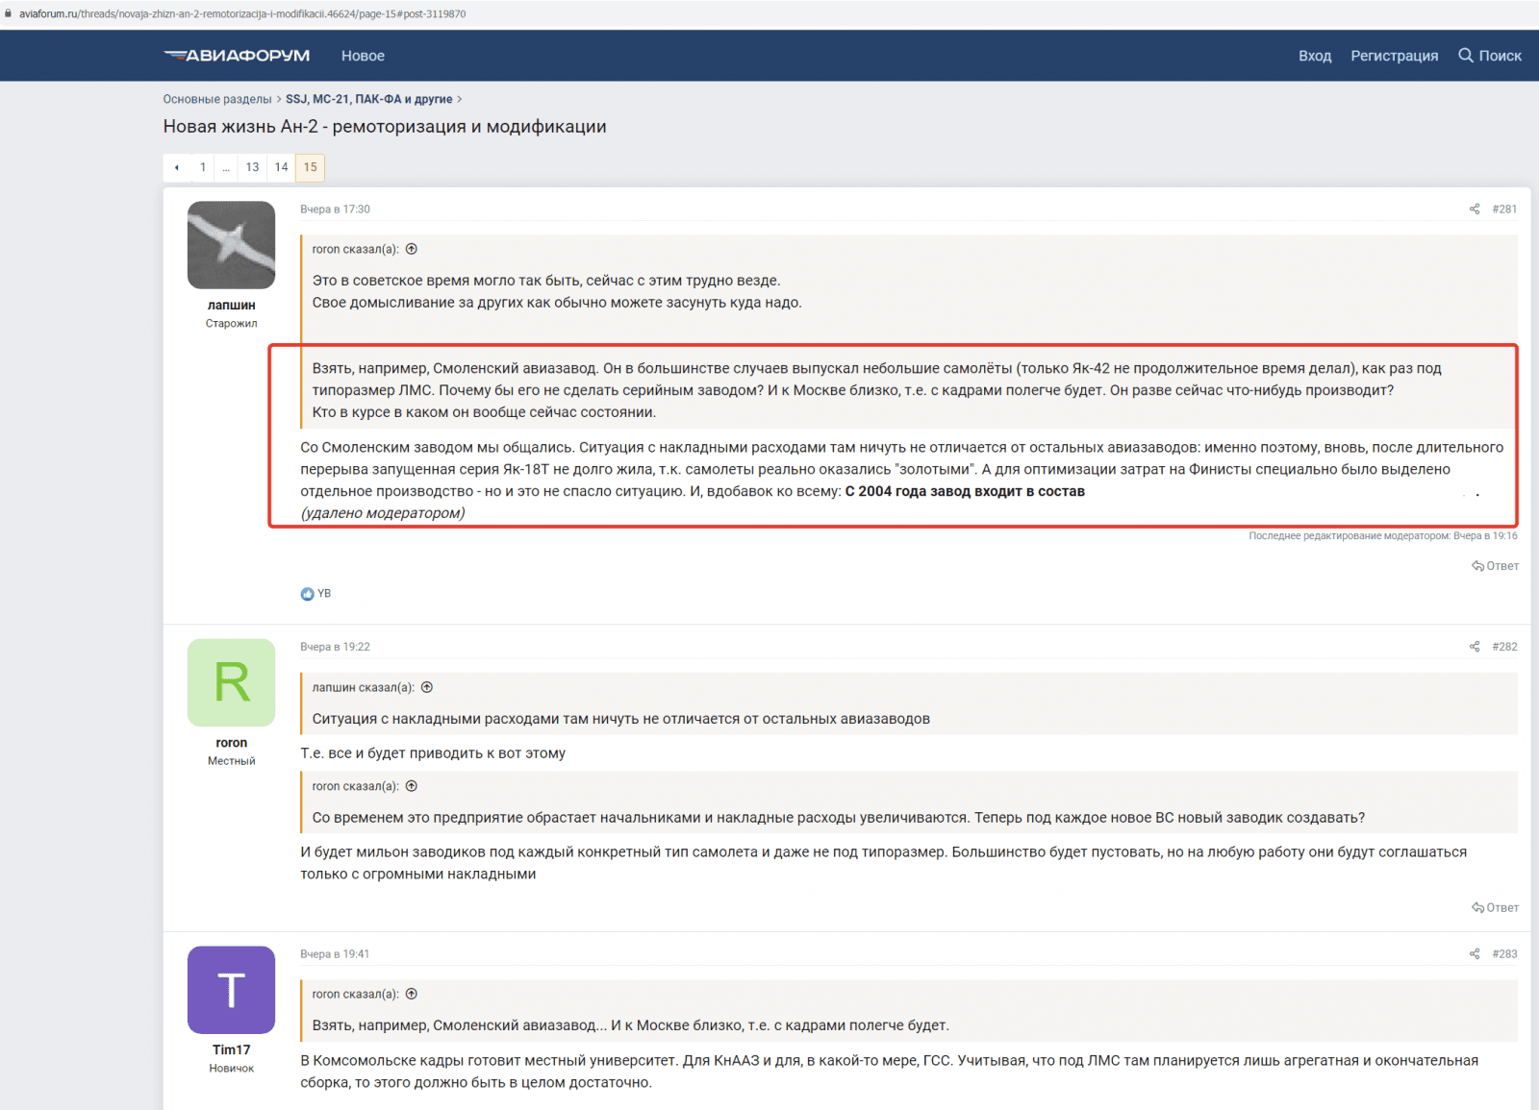Click the АВИАФОРУМ logo
Screen dimensions: 1539x1110
click(237, 56)
